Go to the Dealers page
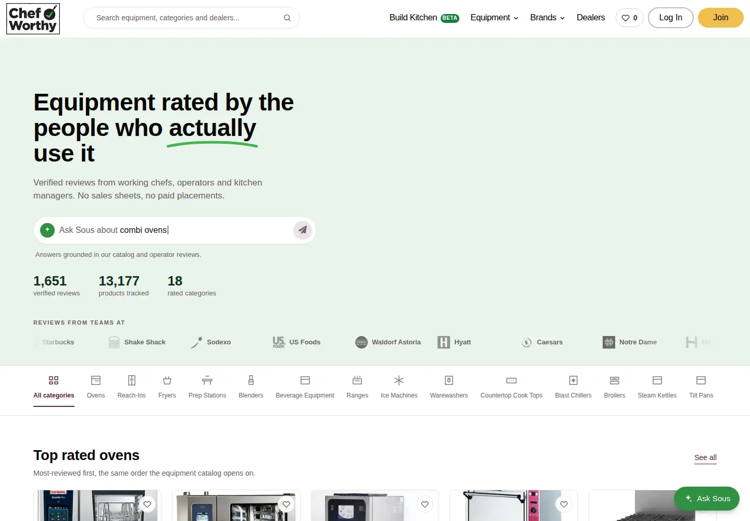This screenshot has width=750, height=521. 591,18
